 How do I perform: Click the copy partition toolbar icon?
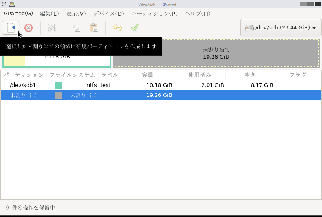(x=76, y=28)
